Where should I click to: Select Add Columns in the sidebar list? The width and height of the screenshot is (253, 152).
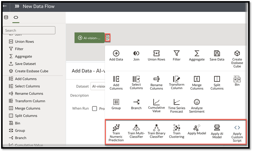(x=22, y=79)
